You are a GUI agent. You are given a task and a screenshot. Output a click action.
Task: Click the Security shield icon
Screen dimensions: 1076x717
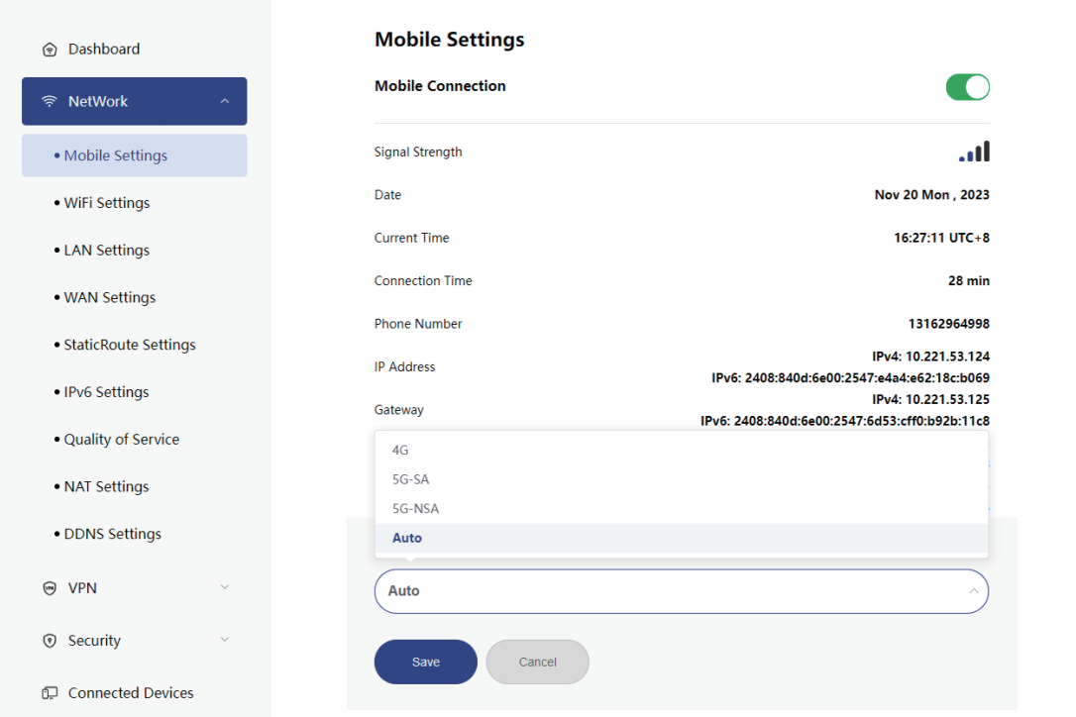[x=50, y=641]
